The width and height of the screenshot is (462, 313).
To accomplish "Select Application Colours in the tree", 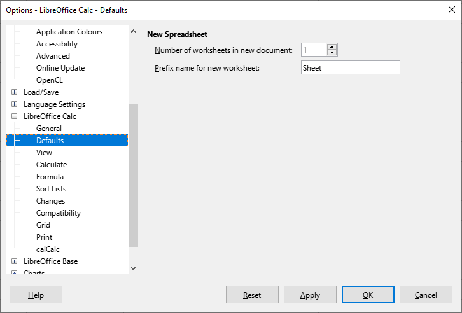I will pyautogui.click(x=69, y=32).
